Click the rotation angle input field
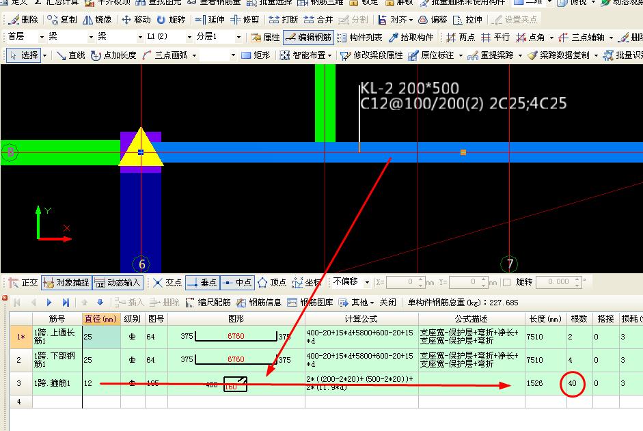The height and width of the screenshot is (431, 643). (x=560, y=282)
